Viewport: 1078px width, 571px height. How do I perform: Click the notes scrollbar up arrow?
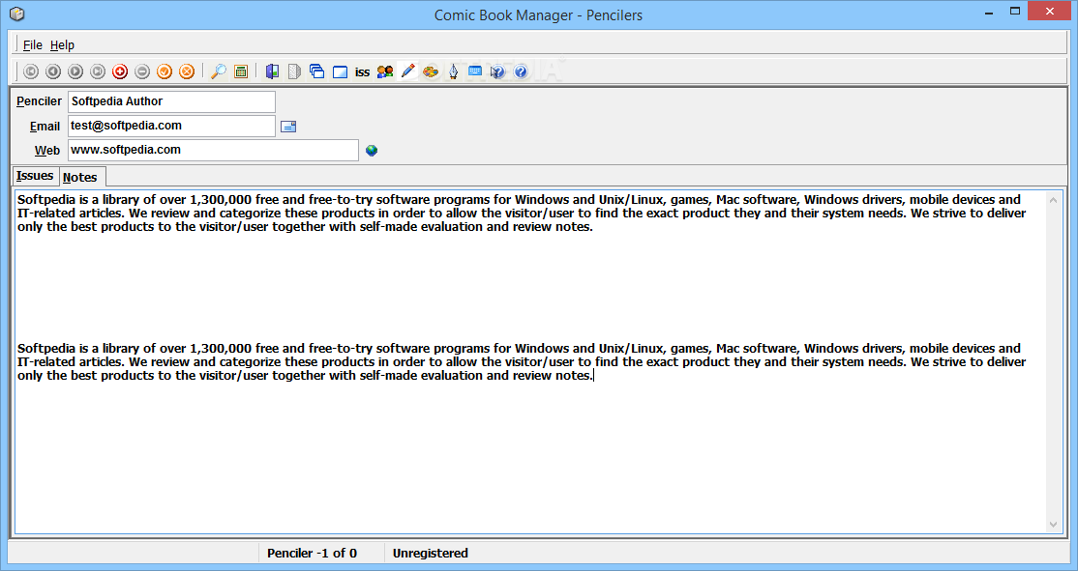1053,200
